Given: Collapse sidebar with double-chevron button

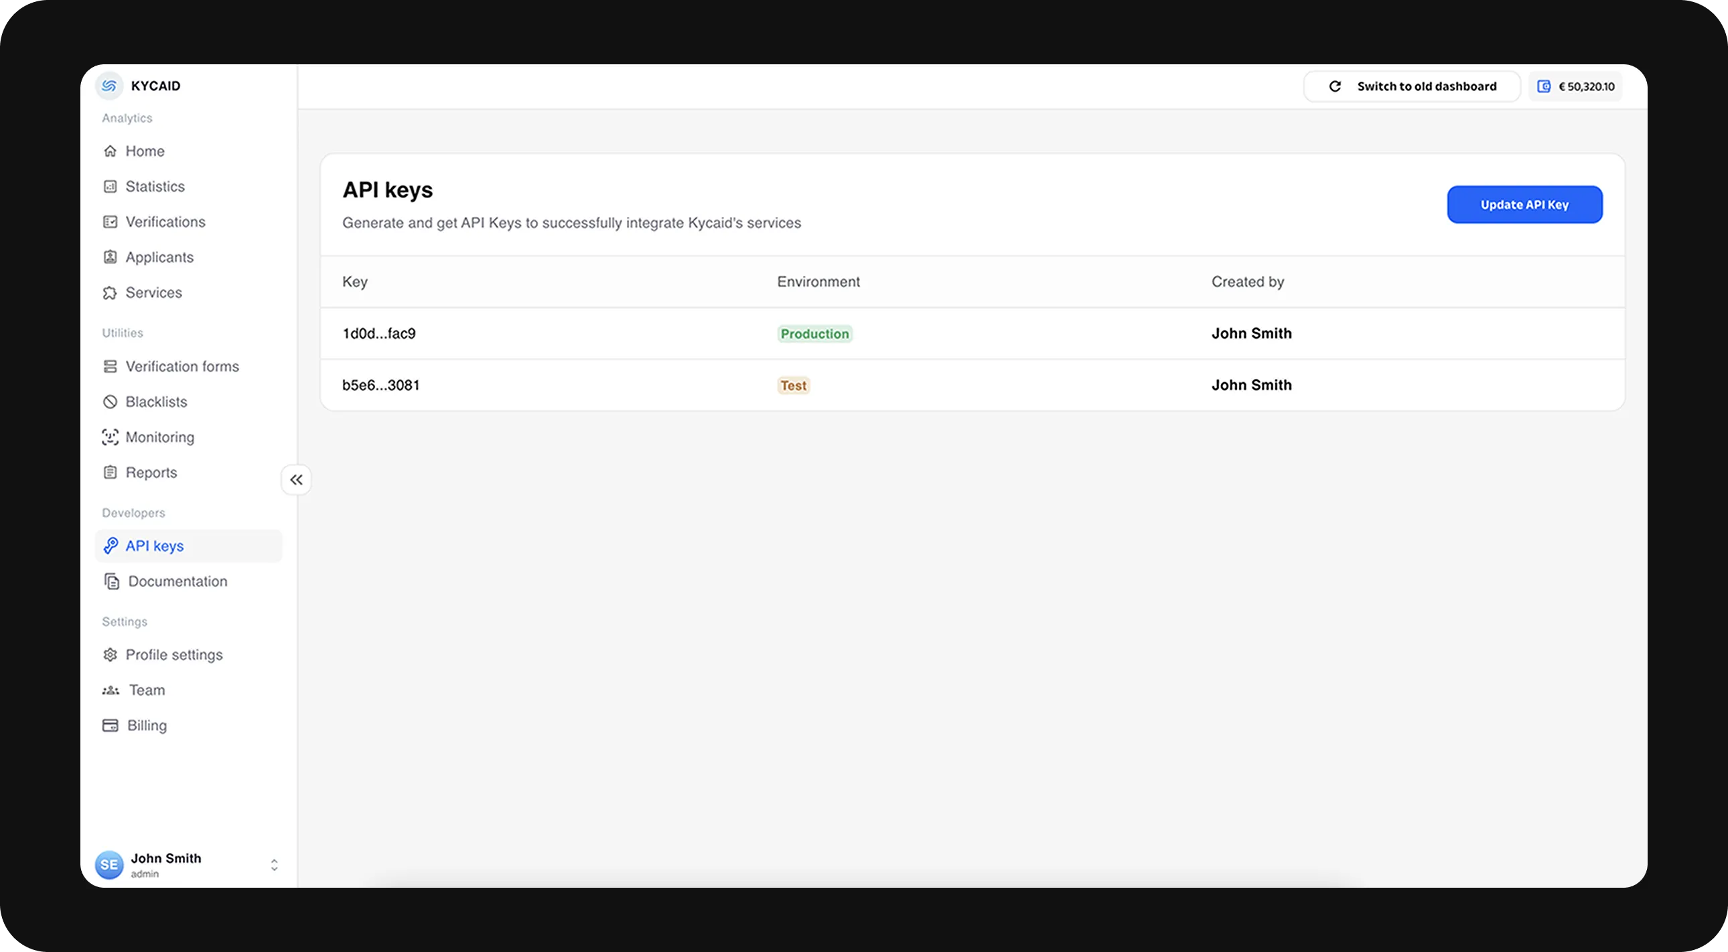Looking at the screenshot, I should [296, 480].
